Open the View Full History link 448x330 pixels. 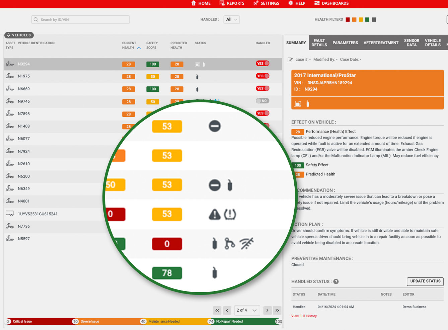(304, 316)
